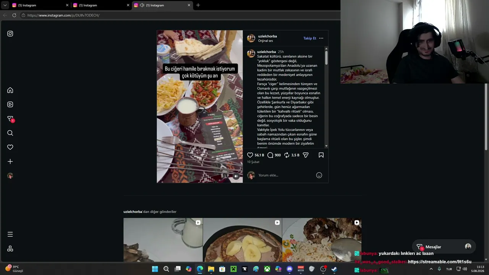
Task: Like the post with the heart icon
Action: pyautogui.click(x=250, y=155)
